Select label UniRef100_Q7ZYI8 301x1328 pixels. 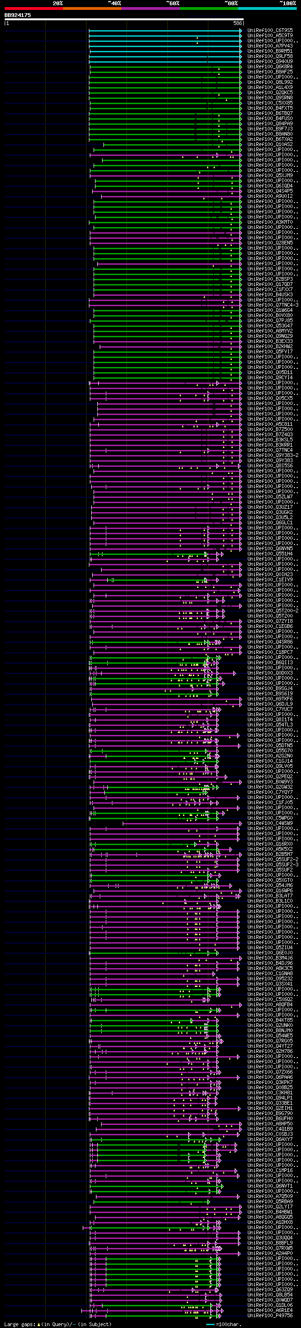(270, 621)
